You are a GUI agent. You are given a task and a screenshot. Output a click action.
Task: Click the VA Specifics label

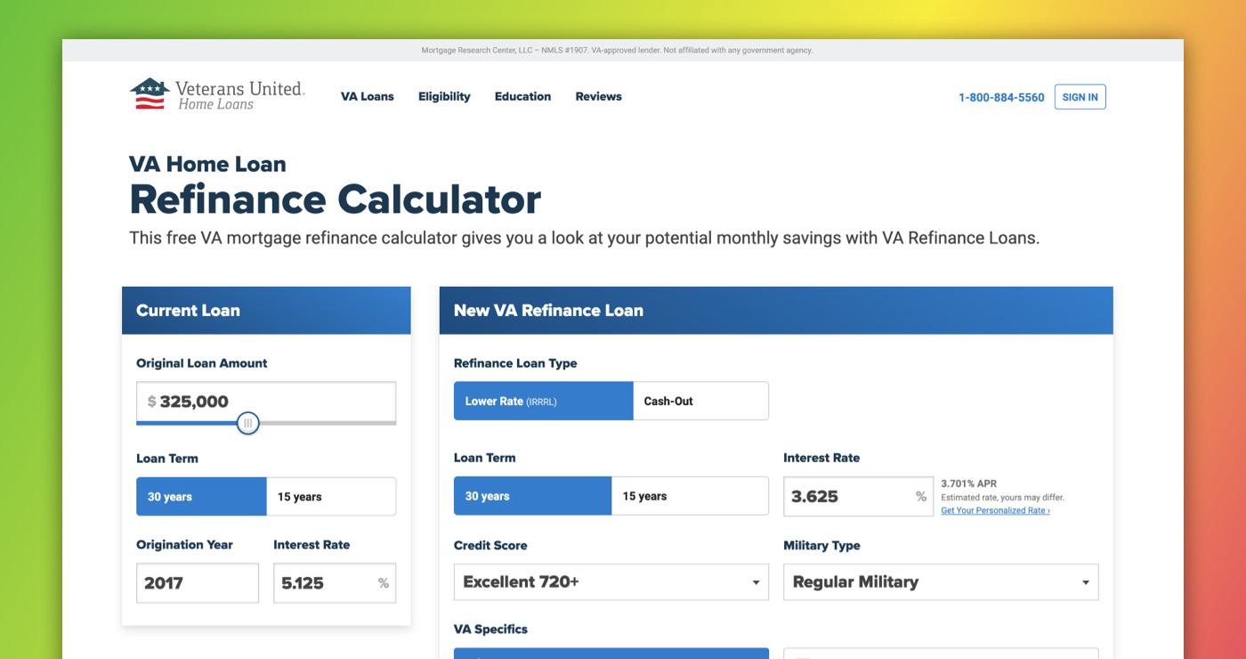click(x=490, y=629)
